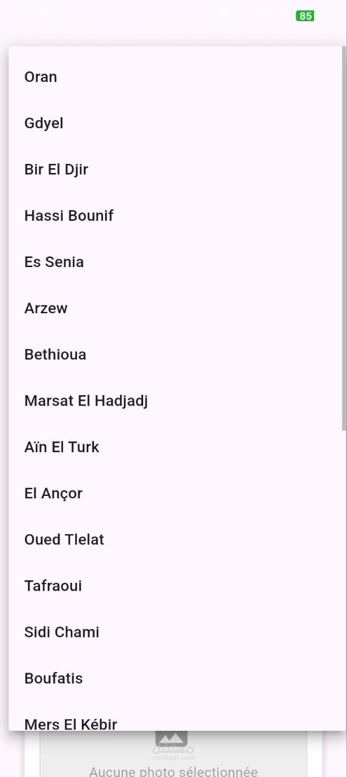Click the dropdown list scrollbar thumb
This screenshot has width=347, height=777.
click(344, 239)
